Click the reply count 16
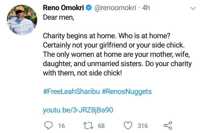 [61, 126]
